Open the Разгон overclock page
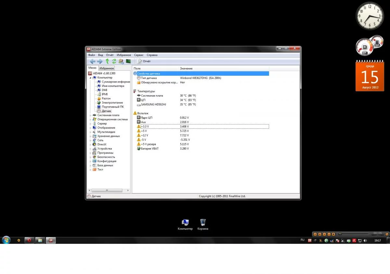The width and height of the screenshot is (390, 274). coord(104,98)
